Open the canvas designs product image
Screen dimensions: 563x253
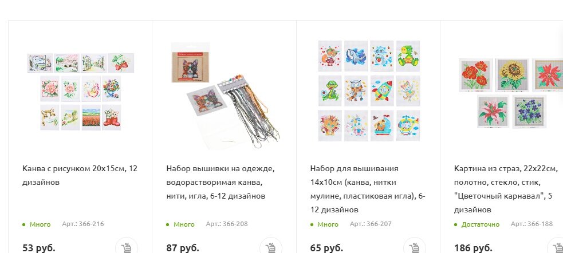point(81,92)
